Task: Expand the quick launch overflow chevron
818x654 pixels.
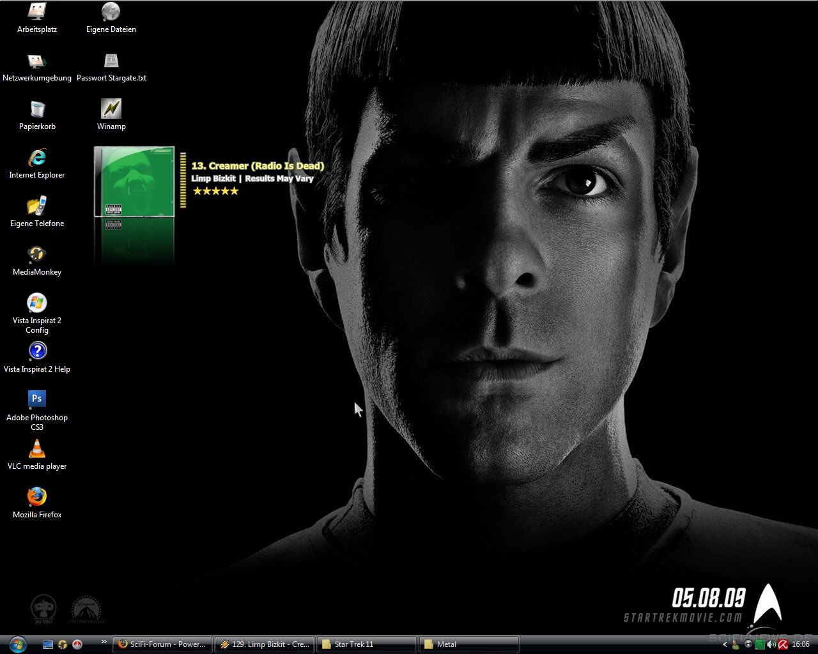Action: click(104, 642)
